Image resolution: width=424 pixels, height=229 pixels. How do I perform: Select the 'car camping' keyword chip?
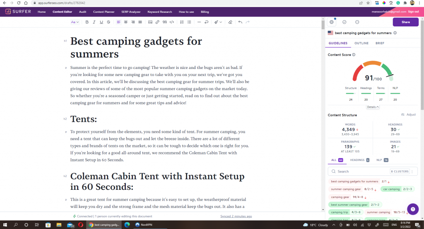pos(397,189)
